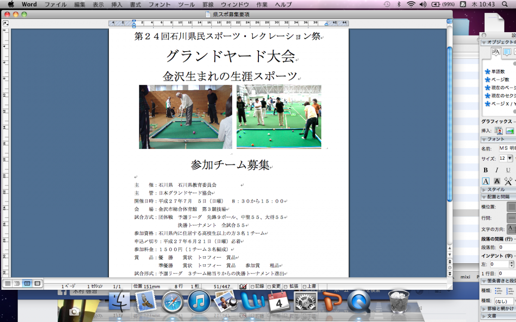
Task: Switch to page layout view button
Action: pos(27,283)
